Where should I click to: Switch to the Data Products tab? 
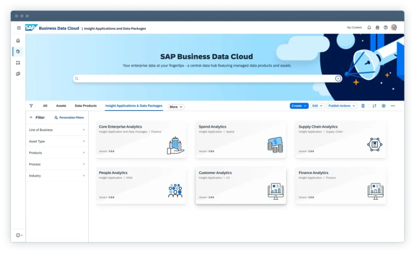point(86,106)
